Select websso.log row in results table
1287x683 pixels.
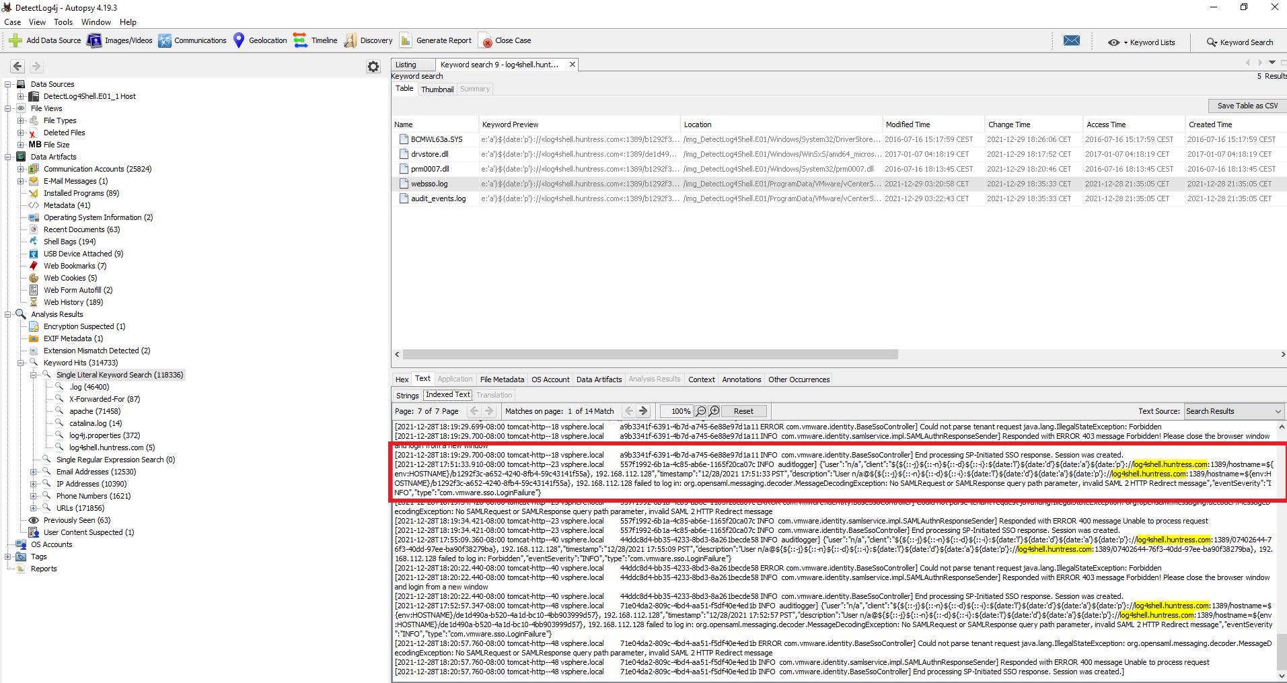click(429, 184)
